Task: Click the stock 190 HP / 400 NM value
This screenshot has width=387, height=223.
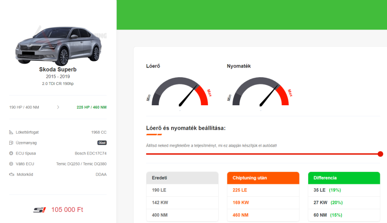Action: click(24, 107)
